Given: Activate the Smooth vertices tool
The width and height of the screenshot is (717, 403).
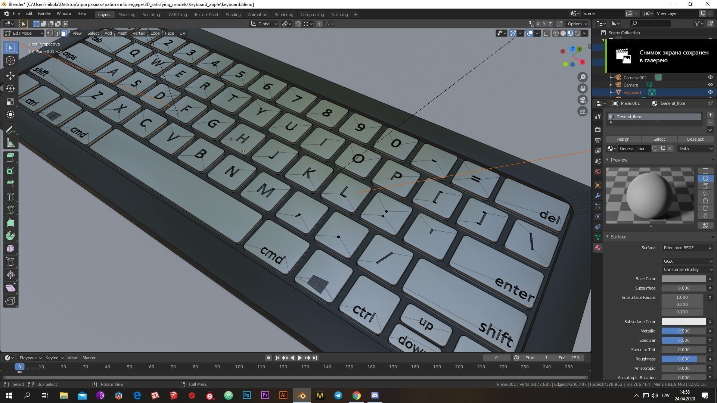Looking at the screenshot, I should 10,249.
